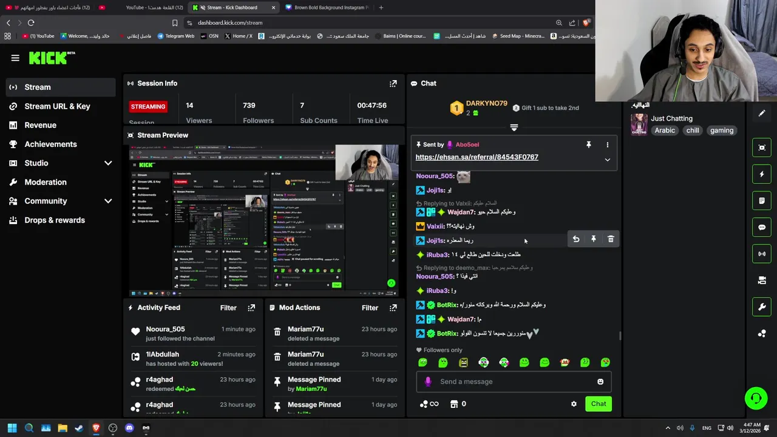Open the ehsan.sa referral link
Screen dimensions: 777x437
[477, 157]
